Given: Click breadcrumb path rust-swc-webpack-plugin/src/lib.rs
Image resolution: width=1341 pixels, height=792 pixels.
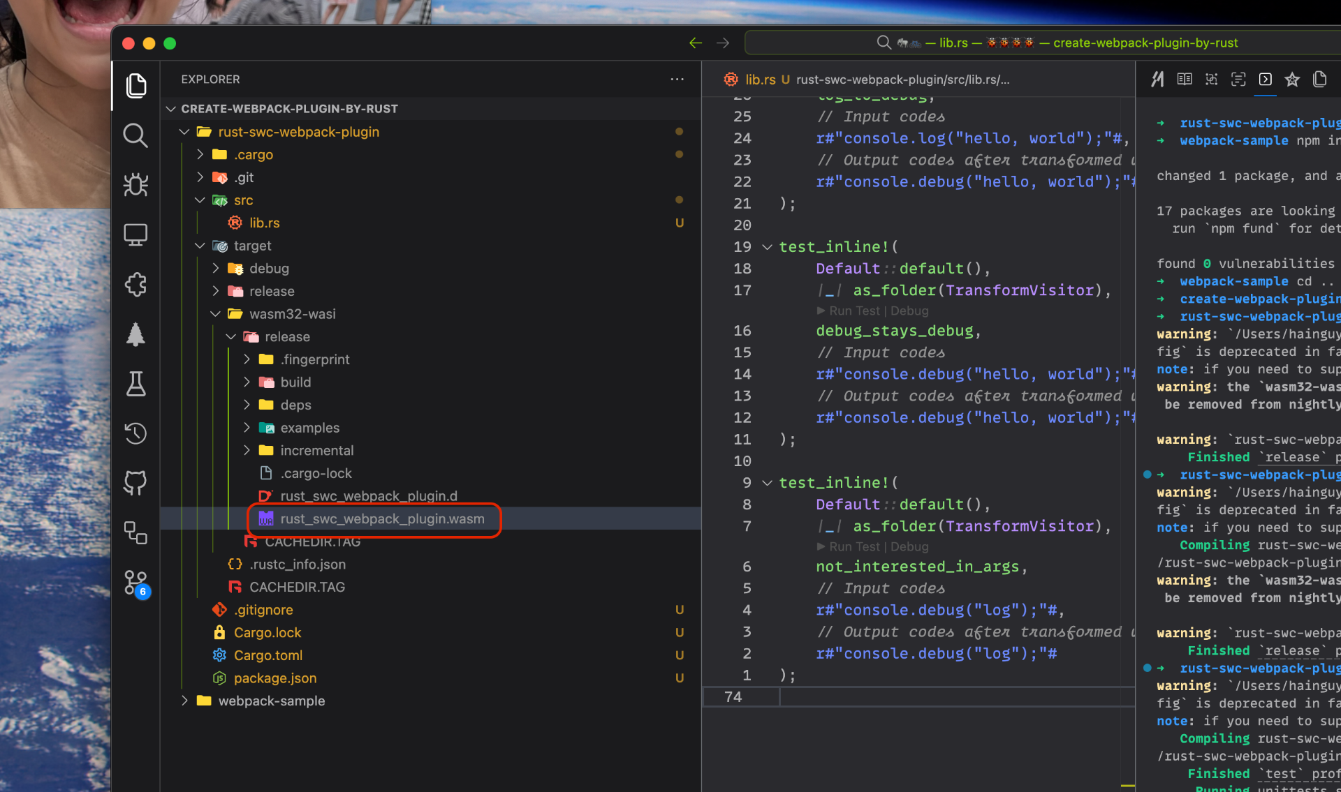Looking at the screenshot, I should pyautogui.click(x=902, y=80).
